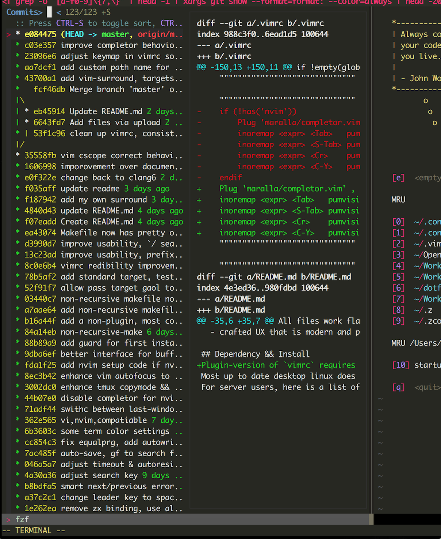441x539 pixels.
Task: Select commit aa7dcf1 add custom path name
Action: click(99, 67)
